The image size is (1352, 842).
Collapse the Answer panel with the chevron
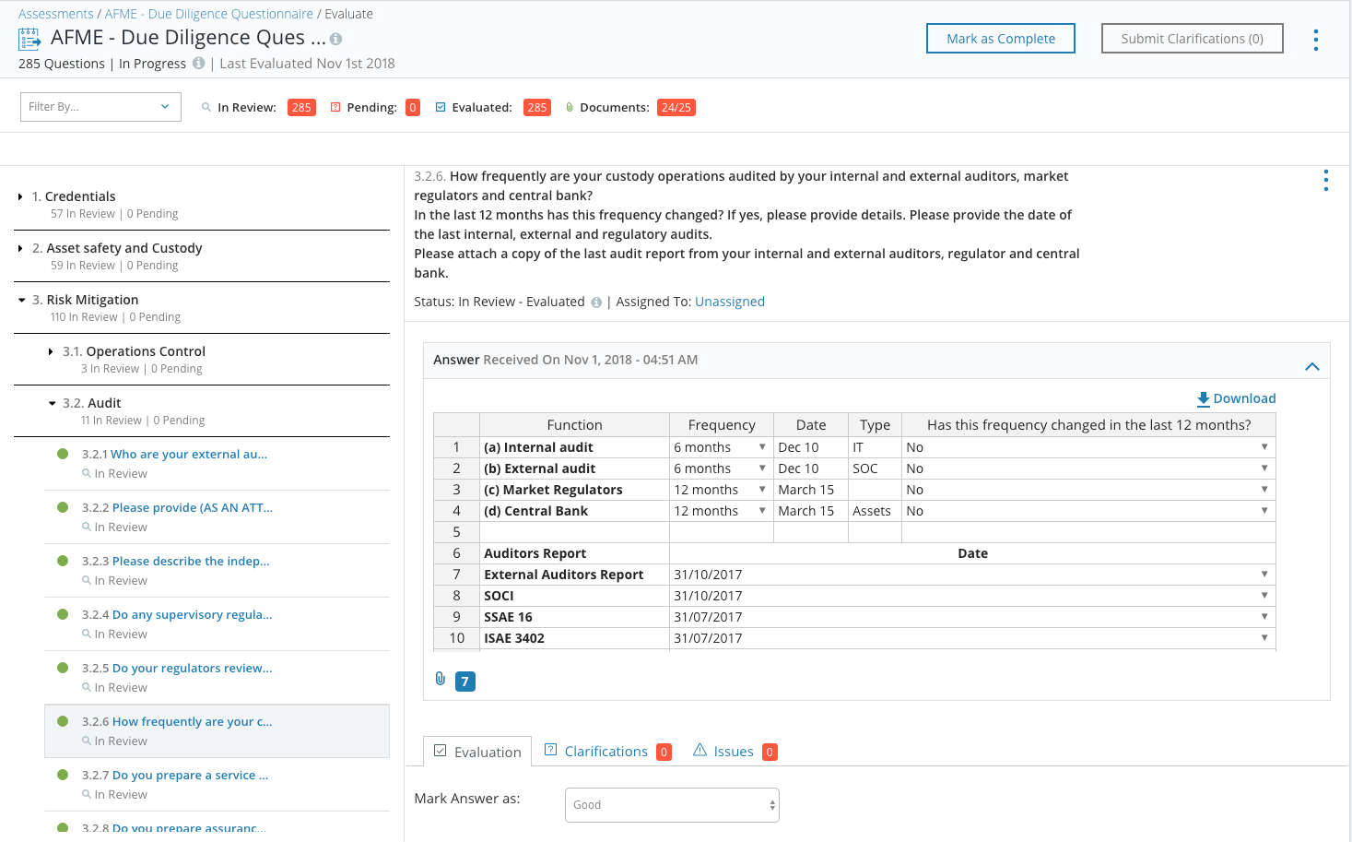(1311, 367)
